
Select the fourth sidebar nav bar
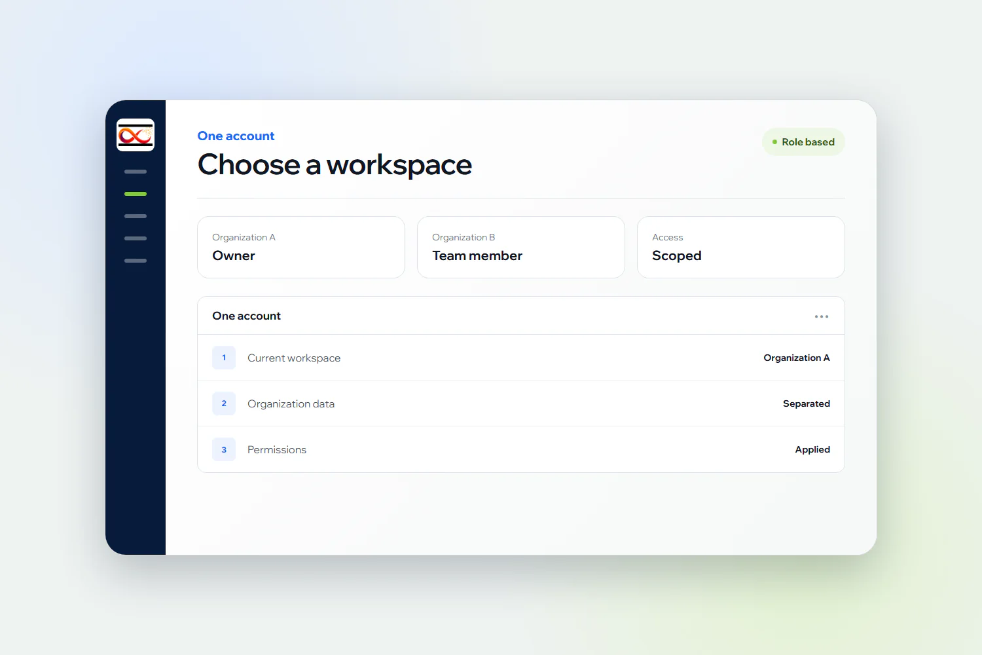click(x=136, y=238)
